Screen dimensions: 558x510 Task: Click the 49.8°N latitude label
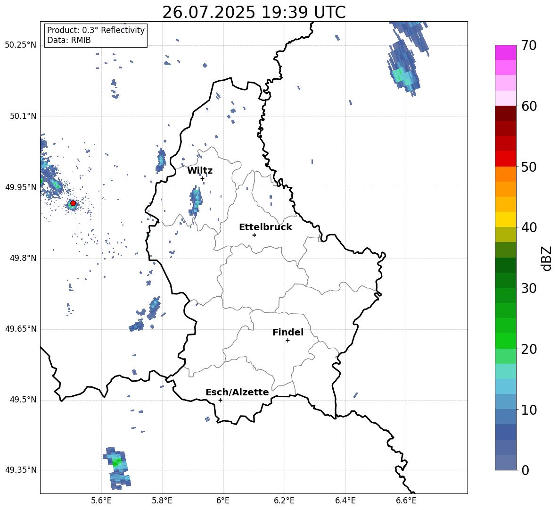coord(23,258)
